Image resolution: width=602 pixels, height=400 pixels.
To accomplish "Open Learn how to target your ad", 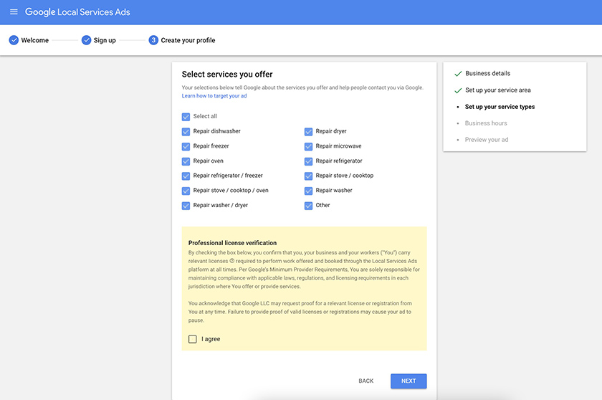I will pyautogui.click(x=214, y=96).
